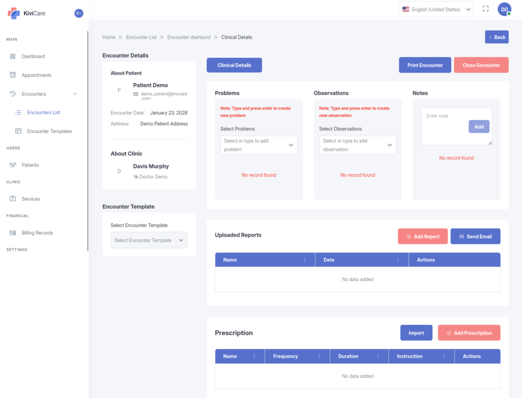Viewport: 522px width, 398px height.
Task: Sort Uploaded Reports by Name column
Action: coord(304,260)
